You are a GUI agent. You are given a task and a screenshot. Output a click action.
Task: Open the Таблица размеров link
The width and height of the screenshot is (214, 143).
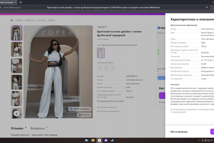(105, 63)
